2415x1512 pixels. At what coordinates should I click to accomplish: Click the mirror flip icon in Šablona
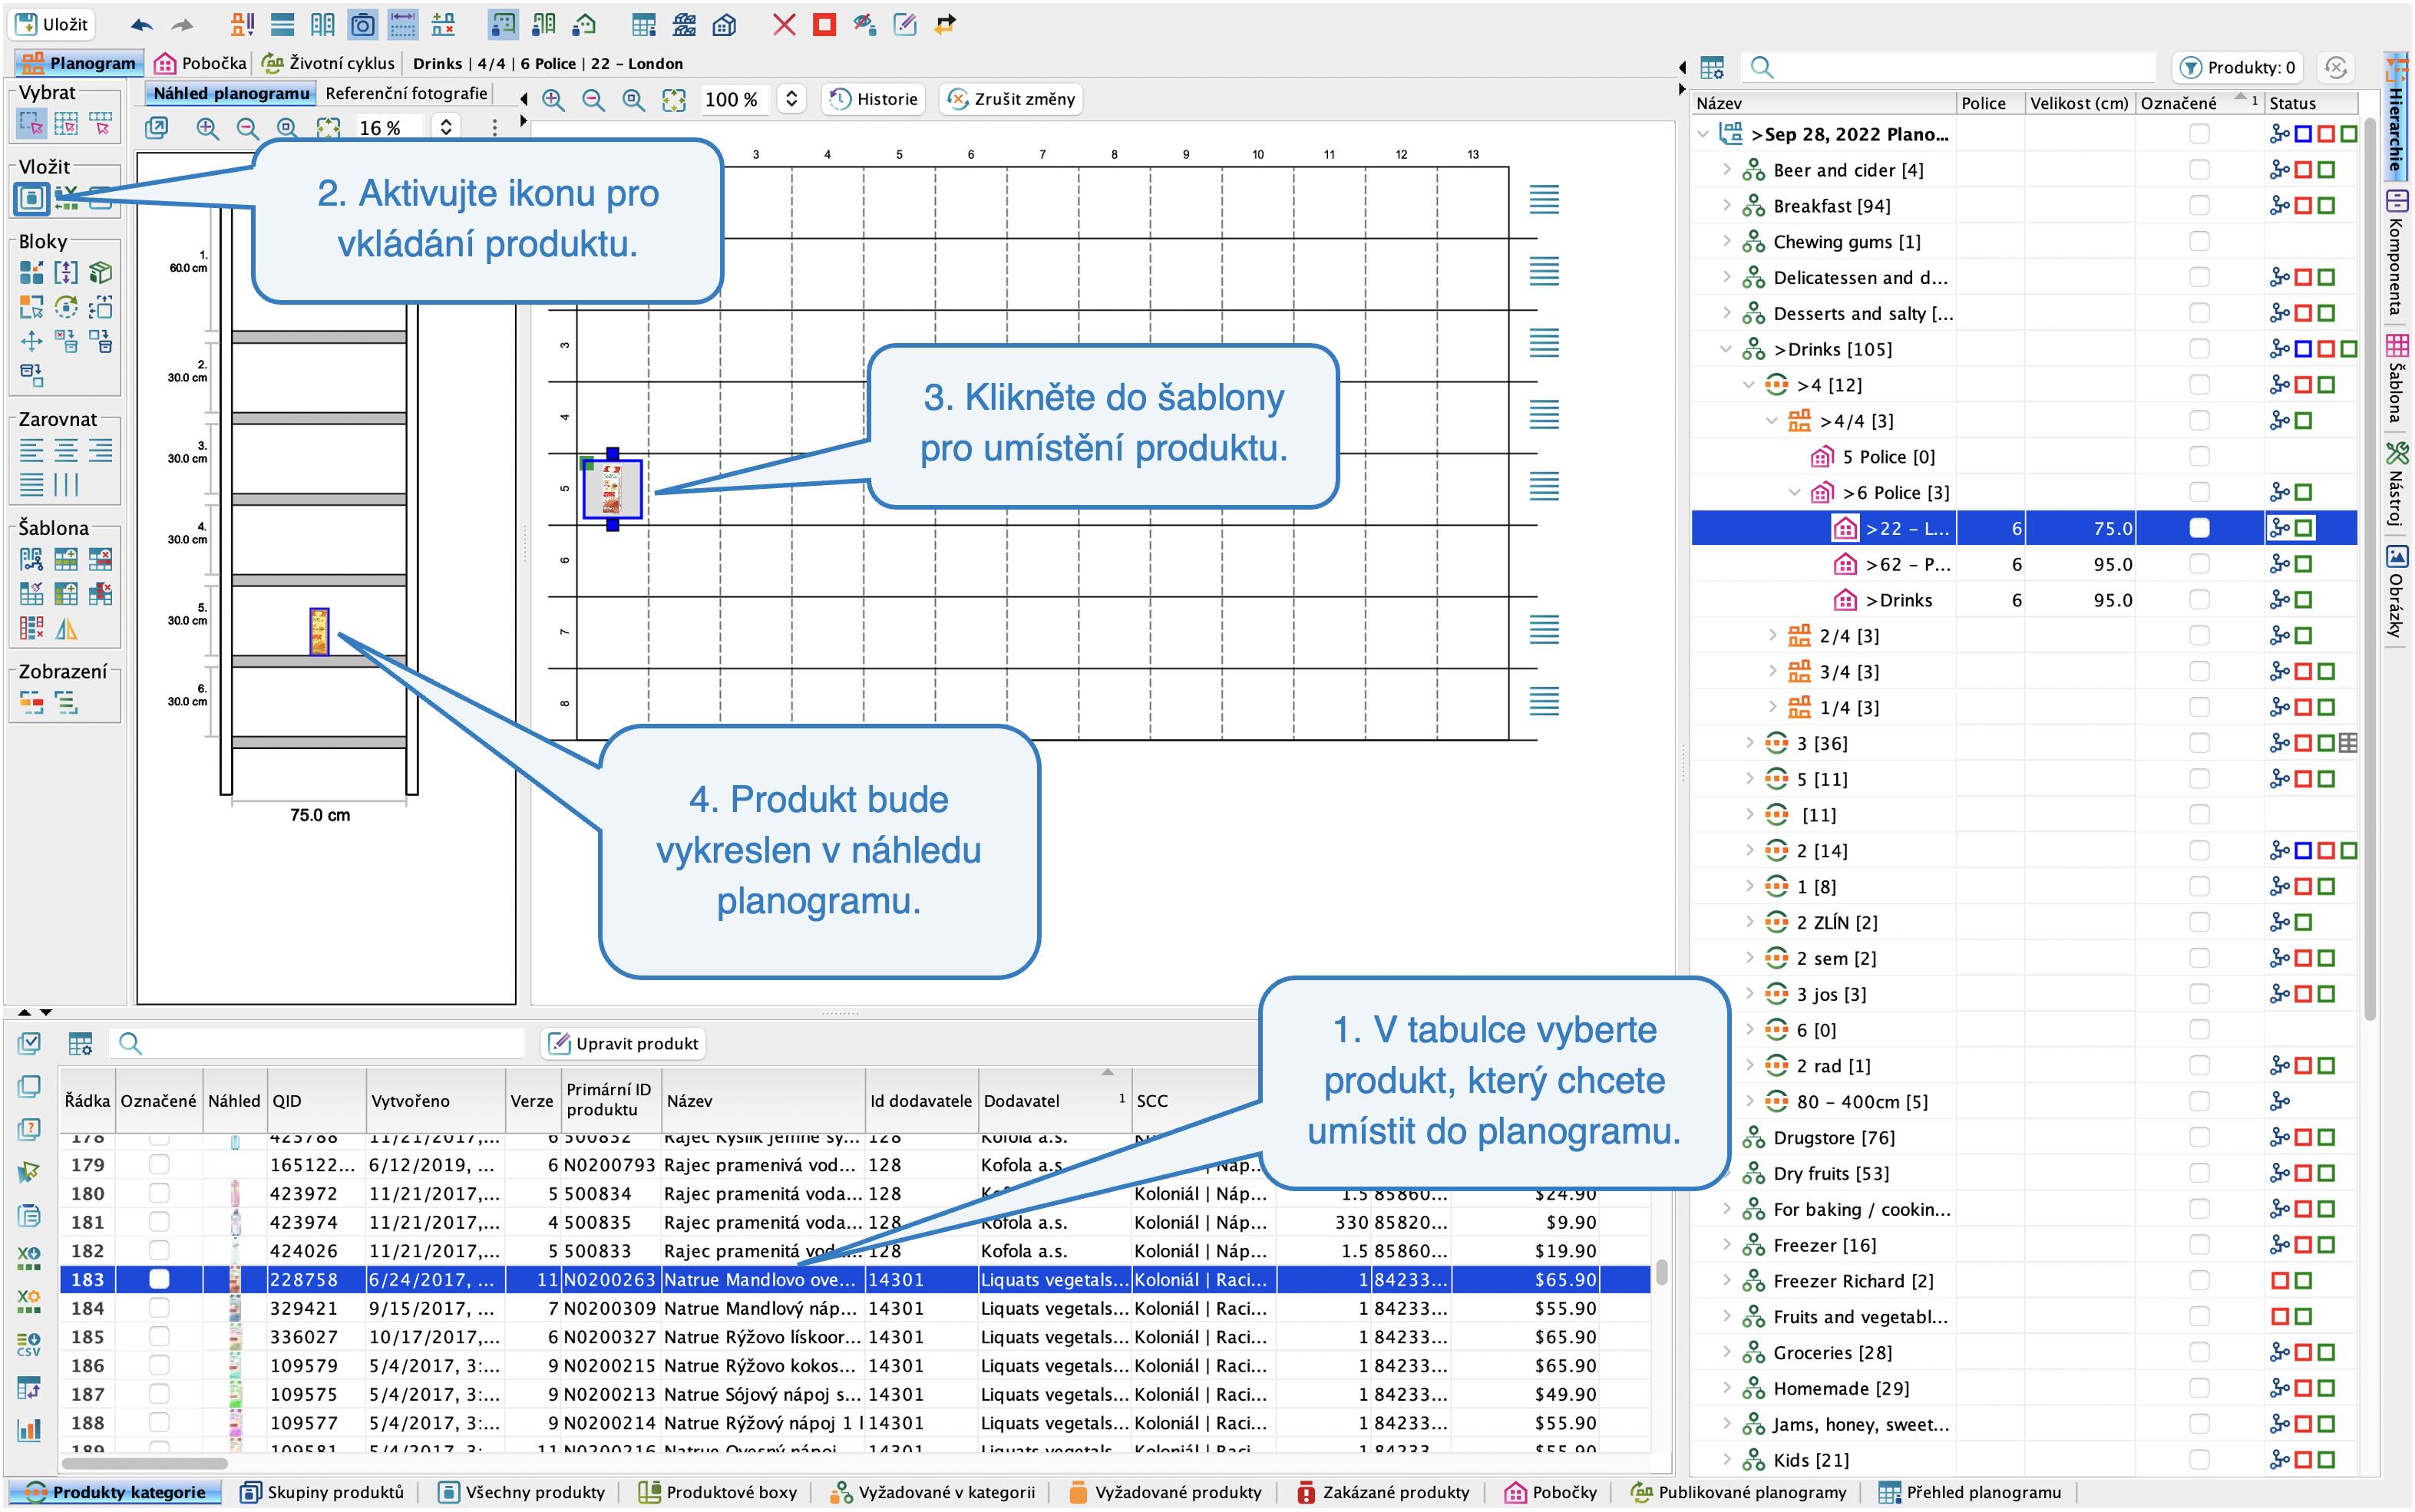66,629
